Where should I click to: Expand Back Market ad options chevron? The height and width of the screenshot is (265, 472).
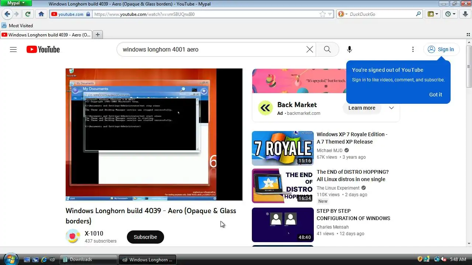click(391, 108)
